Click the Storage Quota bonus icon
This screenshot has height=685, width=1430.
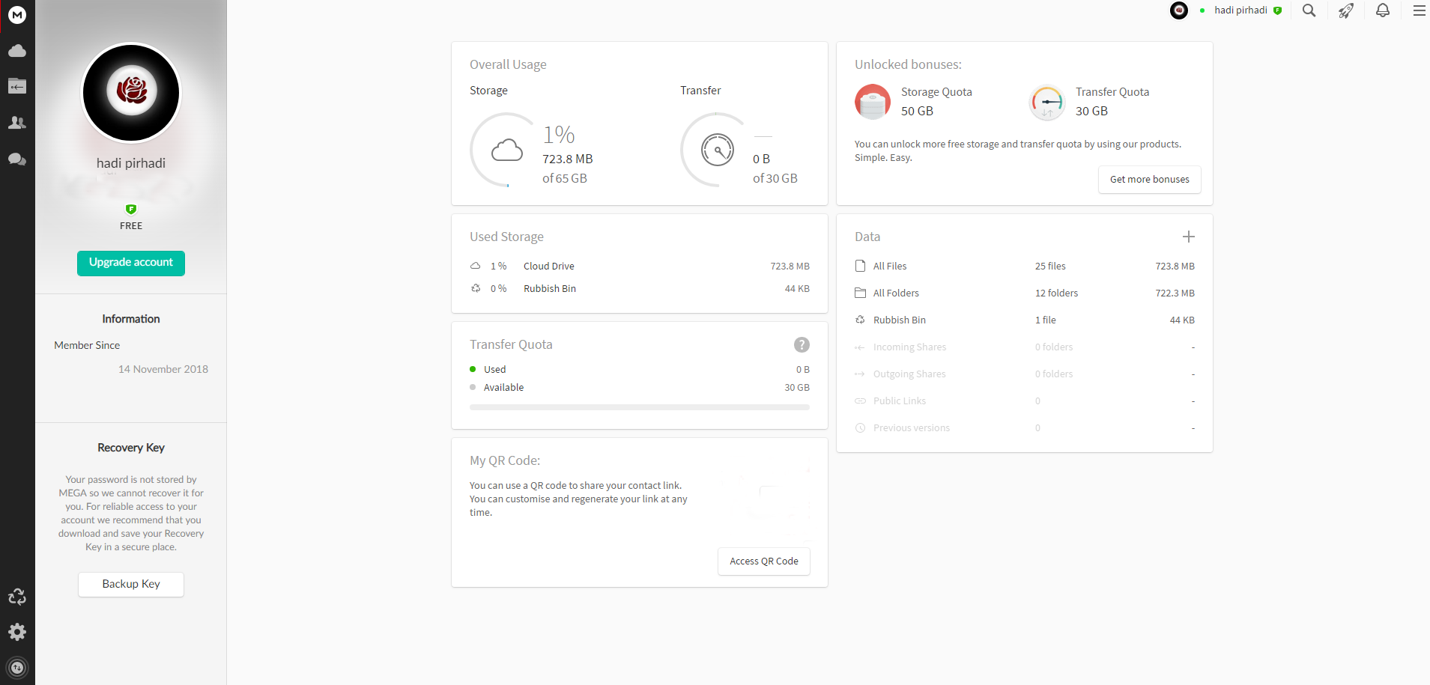(873, 102)
